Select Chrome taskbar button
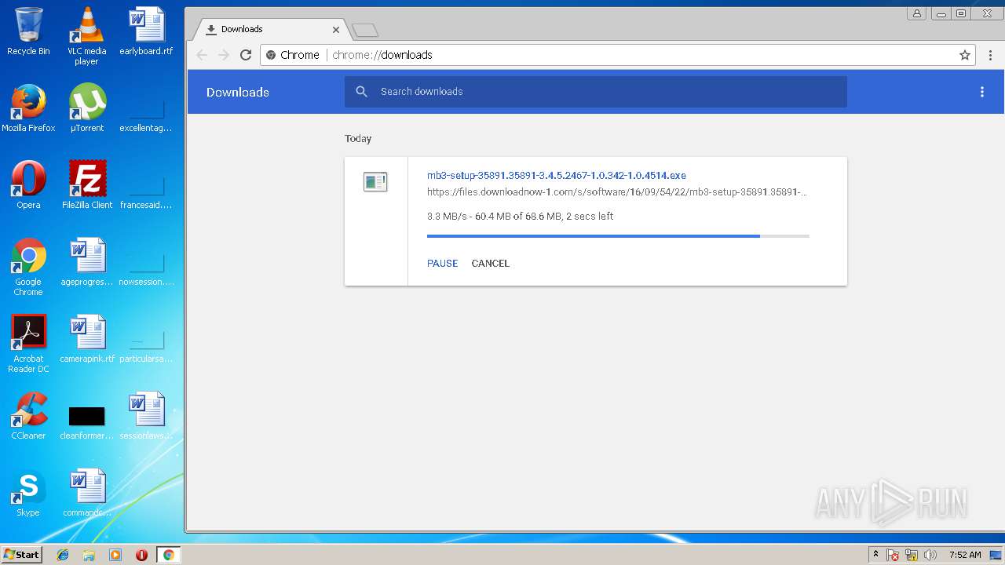 [168, 555]
